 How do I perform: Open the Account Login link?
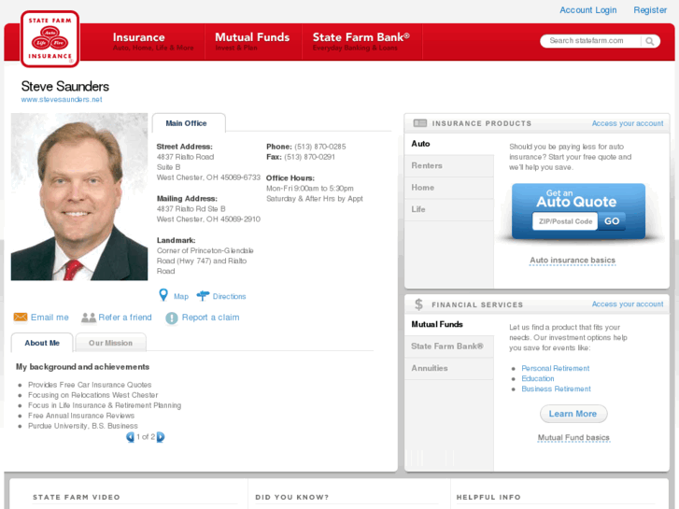point(587,10)
